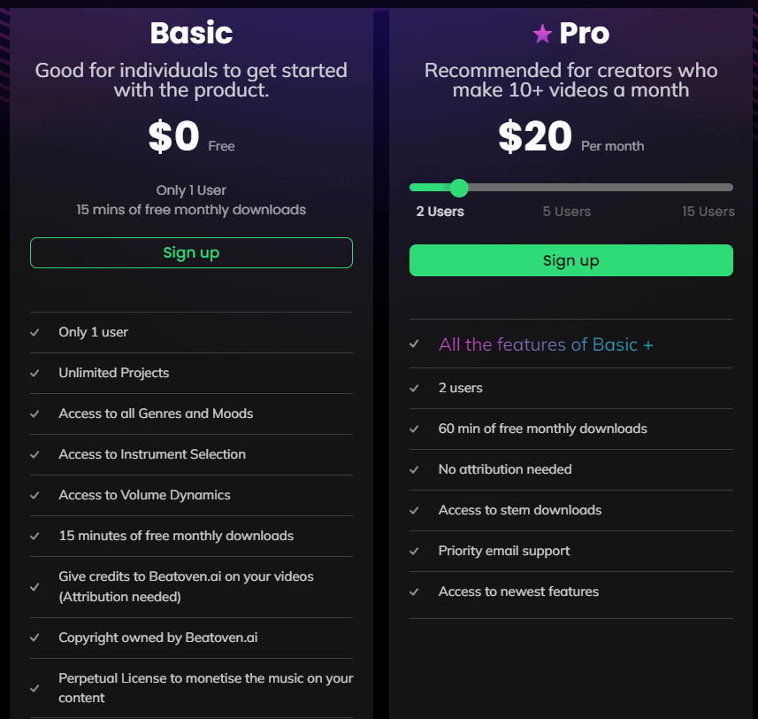Click the checkmark beside "Access to Instrument Selection"
Viewport: 758px width, 719px height.
point(34,454)
